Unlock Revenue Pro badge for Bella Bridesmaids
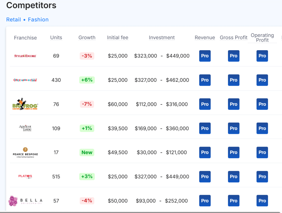Image resolution: width=282 pixels, height=213 pixels. [x=205, y=201]
